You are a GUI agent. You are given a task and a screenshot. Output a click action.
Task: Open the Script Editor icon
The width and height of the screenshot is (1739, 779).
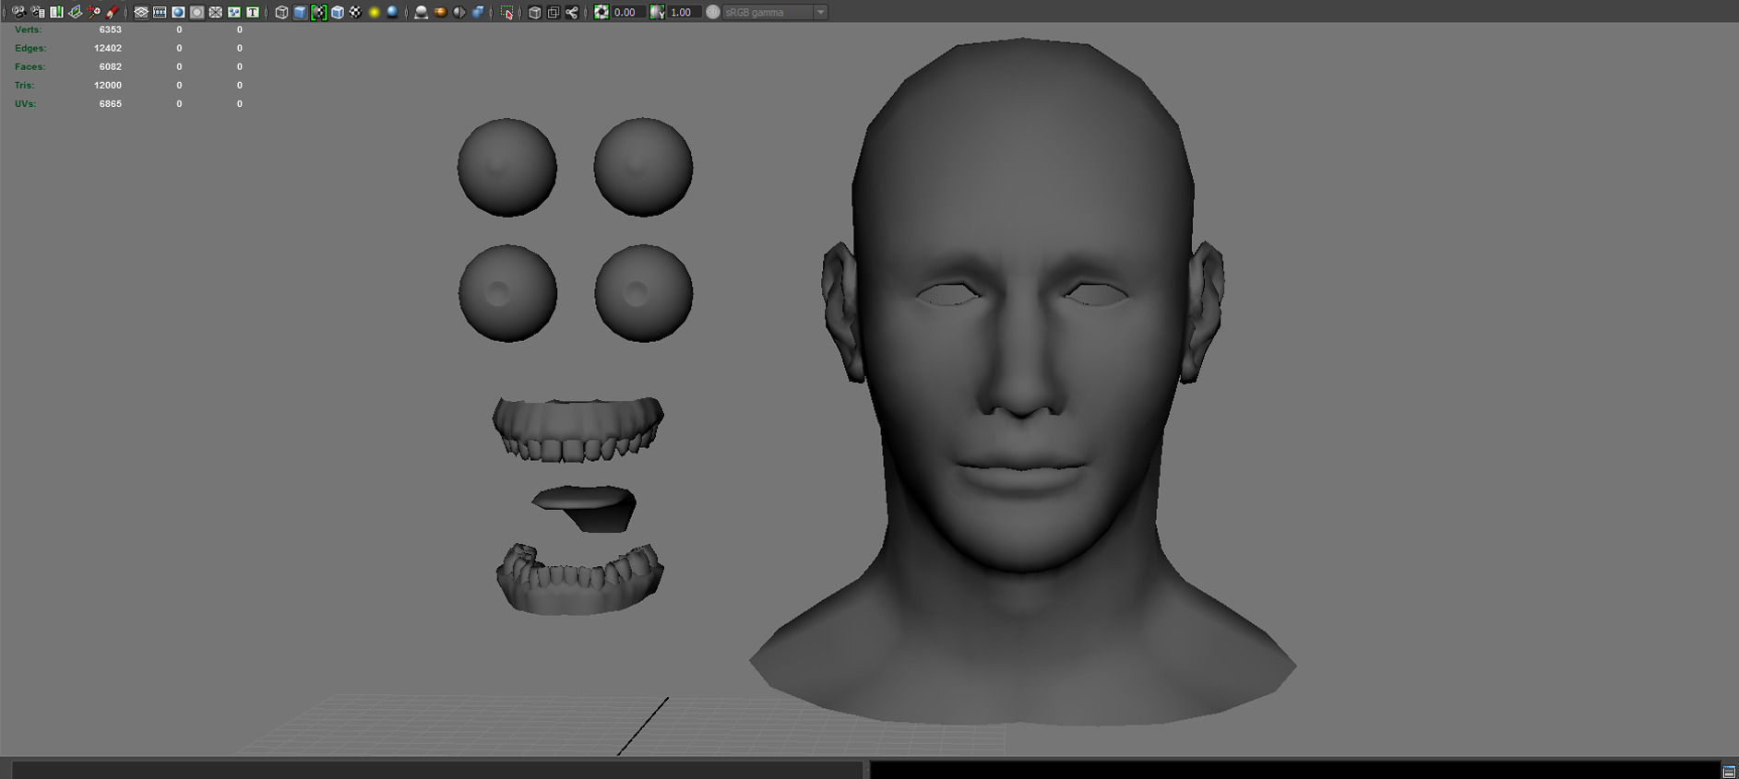tap(1730, 771)
